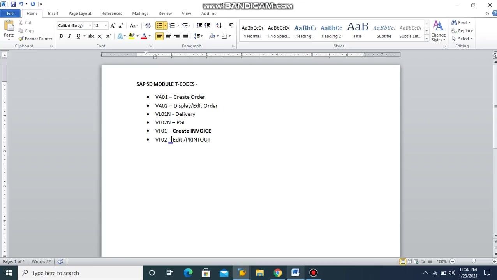This screenshot has height=280, width=497.
Task: Decrease paragraph indent
Action: [x=199, y=26]
